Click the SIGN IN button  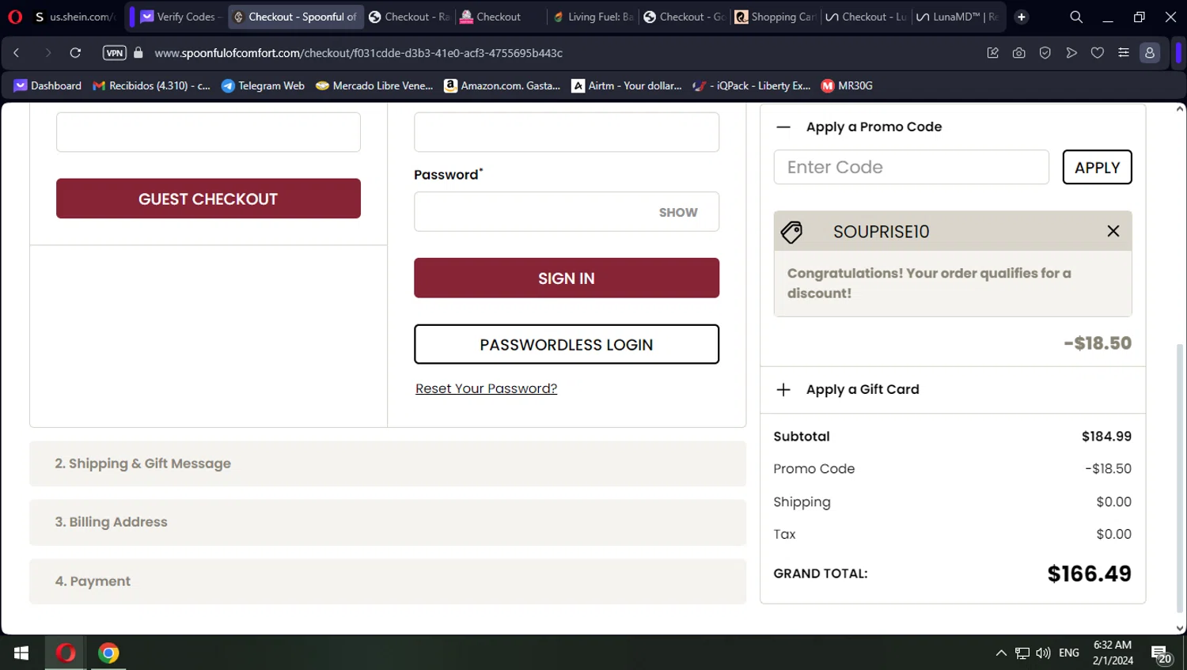pyautogui.click(x=567, y=278)
